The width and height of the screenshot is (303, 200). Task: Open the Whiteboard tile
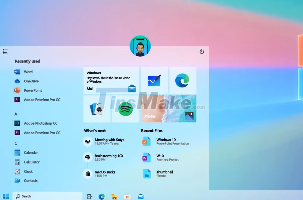154,80
